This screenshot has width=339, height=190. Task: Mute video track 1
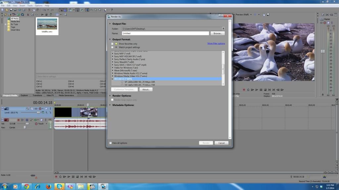(46, 109)
